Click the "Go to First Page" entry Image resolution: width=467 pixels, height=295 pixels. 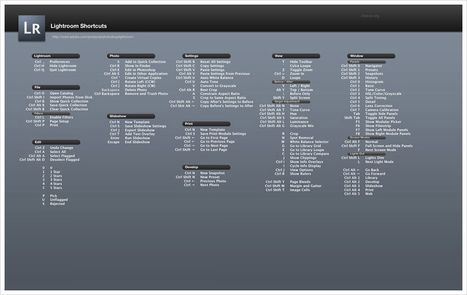214,138
